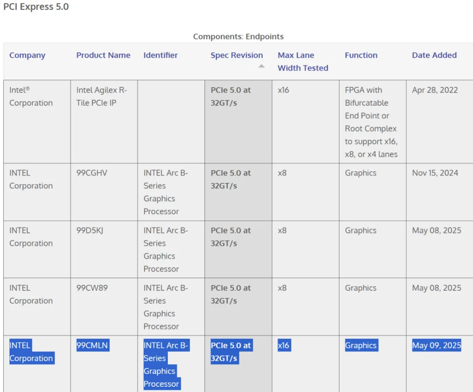Sort by Date Added column header

(x=434, y=55)
